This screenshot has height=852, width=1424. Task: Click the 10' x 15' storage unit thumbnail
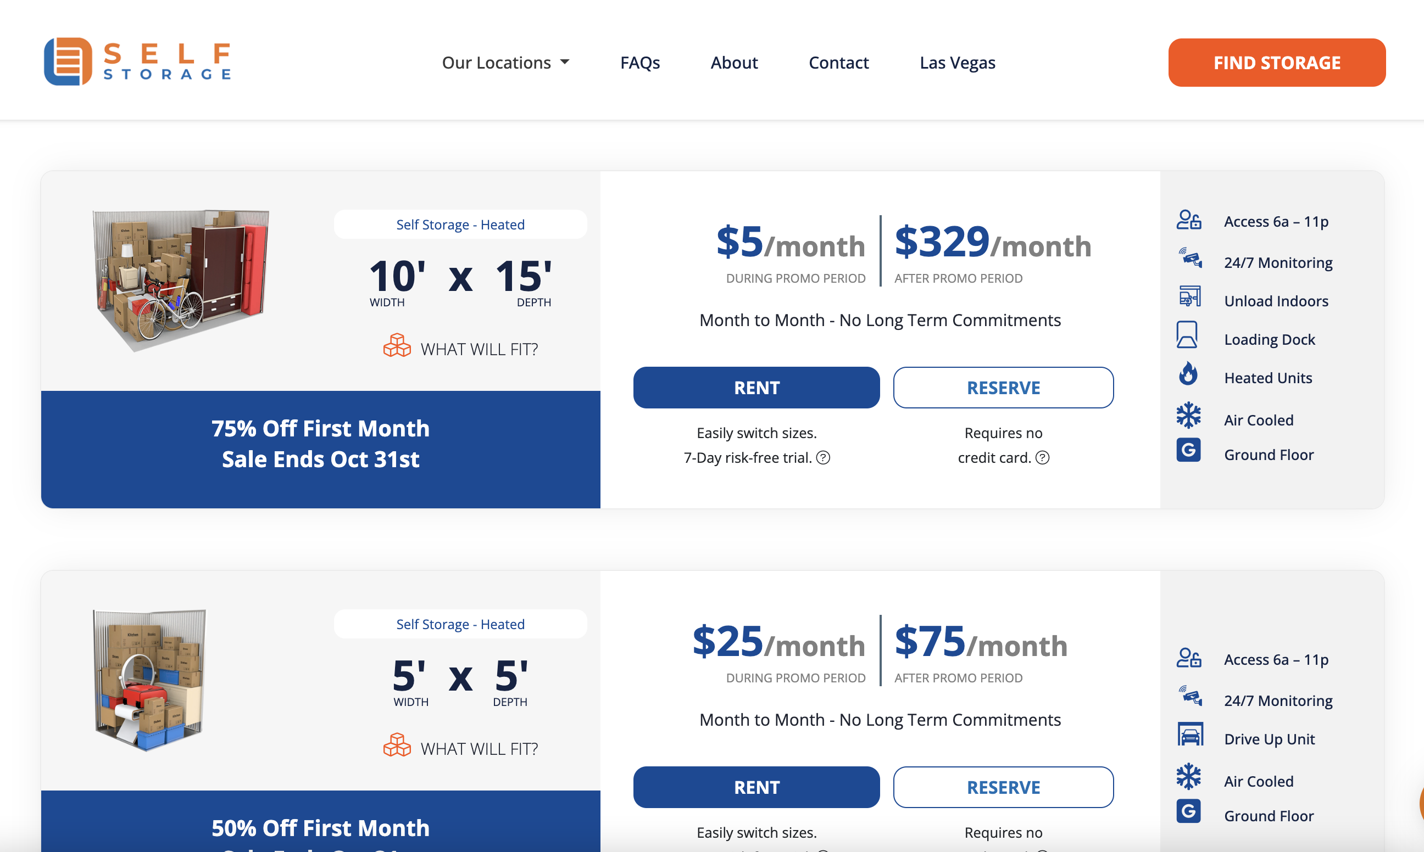click(x=181, y=279)
